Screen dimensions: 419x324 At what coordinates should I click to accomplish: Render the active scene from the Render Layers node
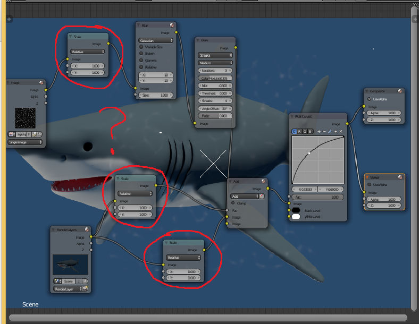tap(85, 289)
